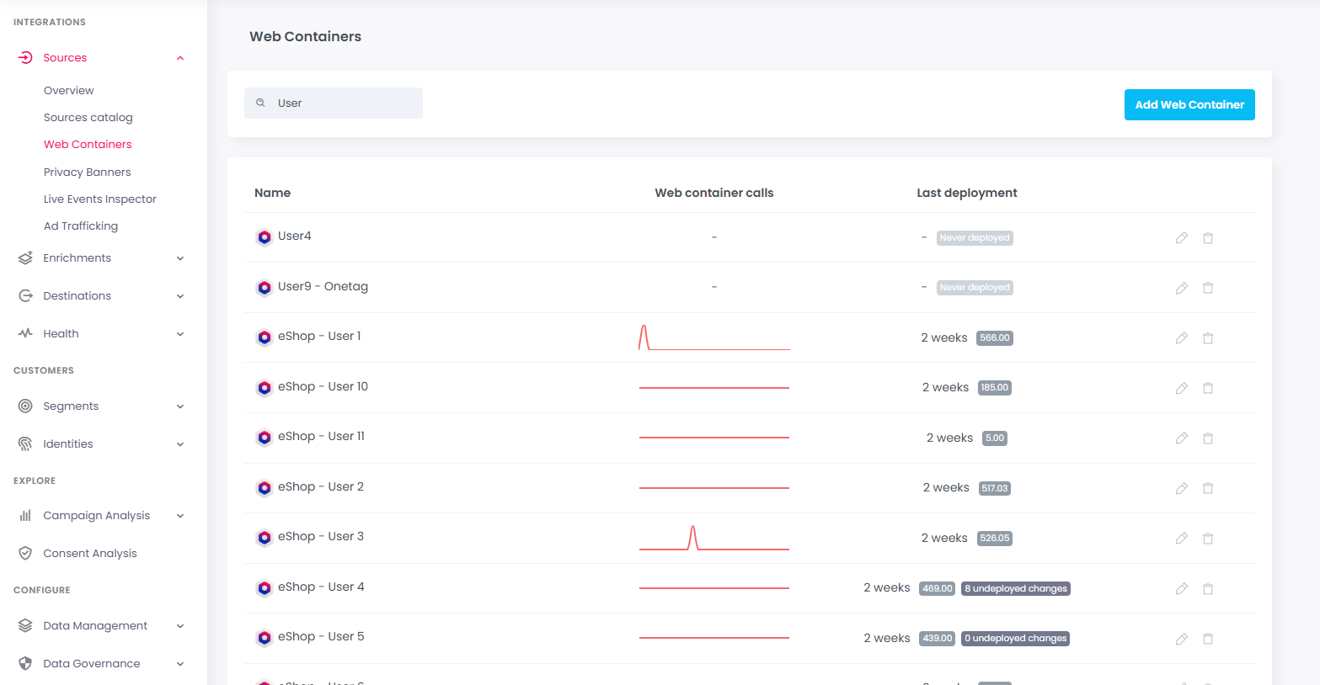
Task: Click the Consent Analysis shield icon
Action: [25, 553]
